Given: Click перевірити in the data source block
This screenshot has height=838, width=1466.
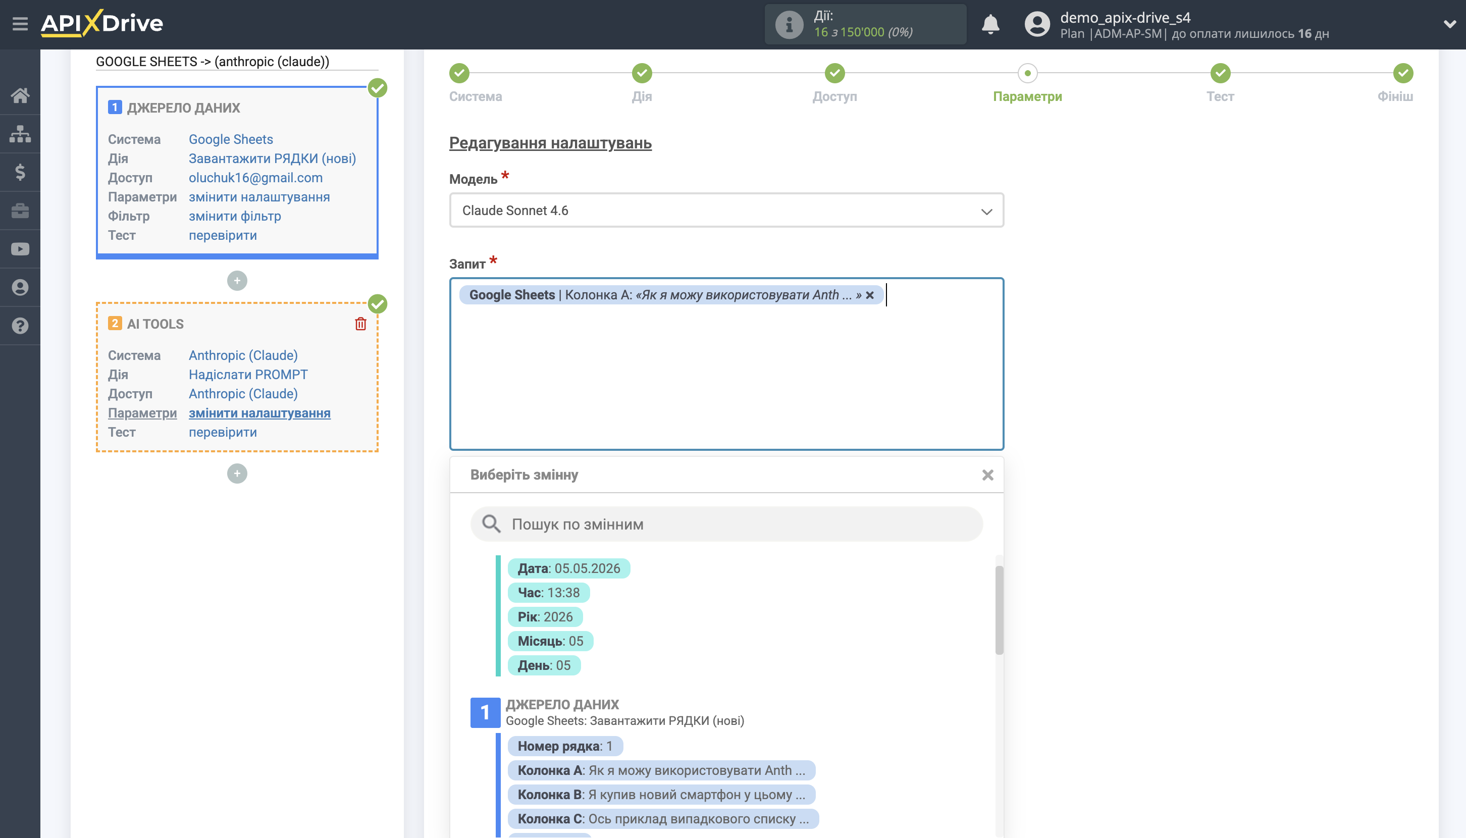Looking at the screenshot, I should (223, 235).
